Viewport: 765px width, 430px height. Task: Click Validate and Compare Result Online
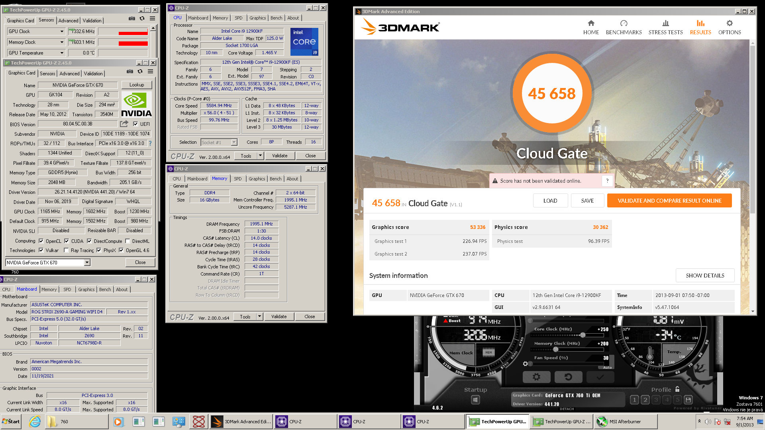tap(669, 201)
